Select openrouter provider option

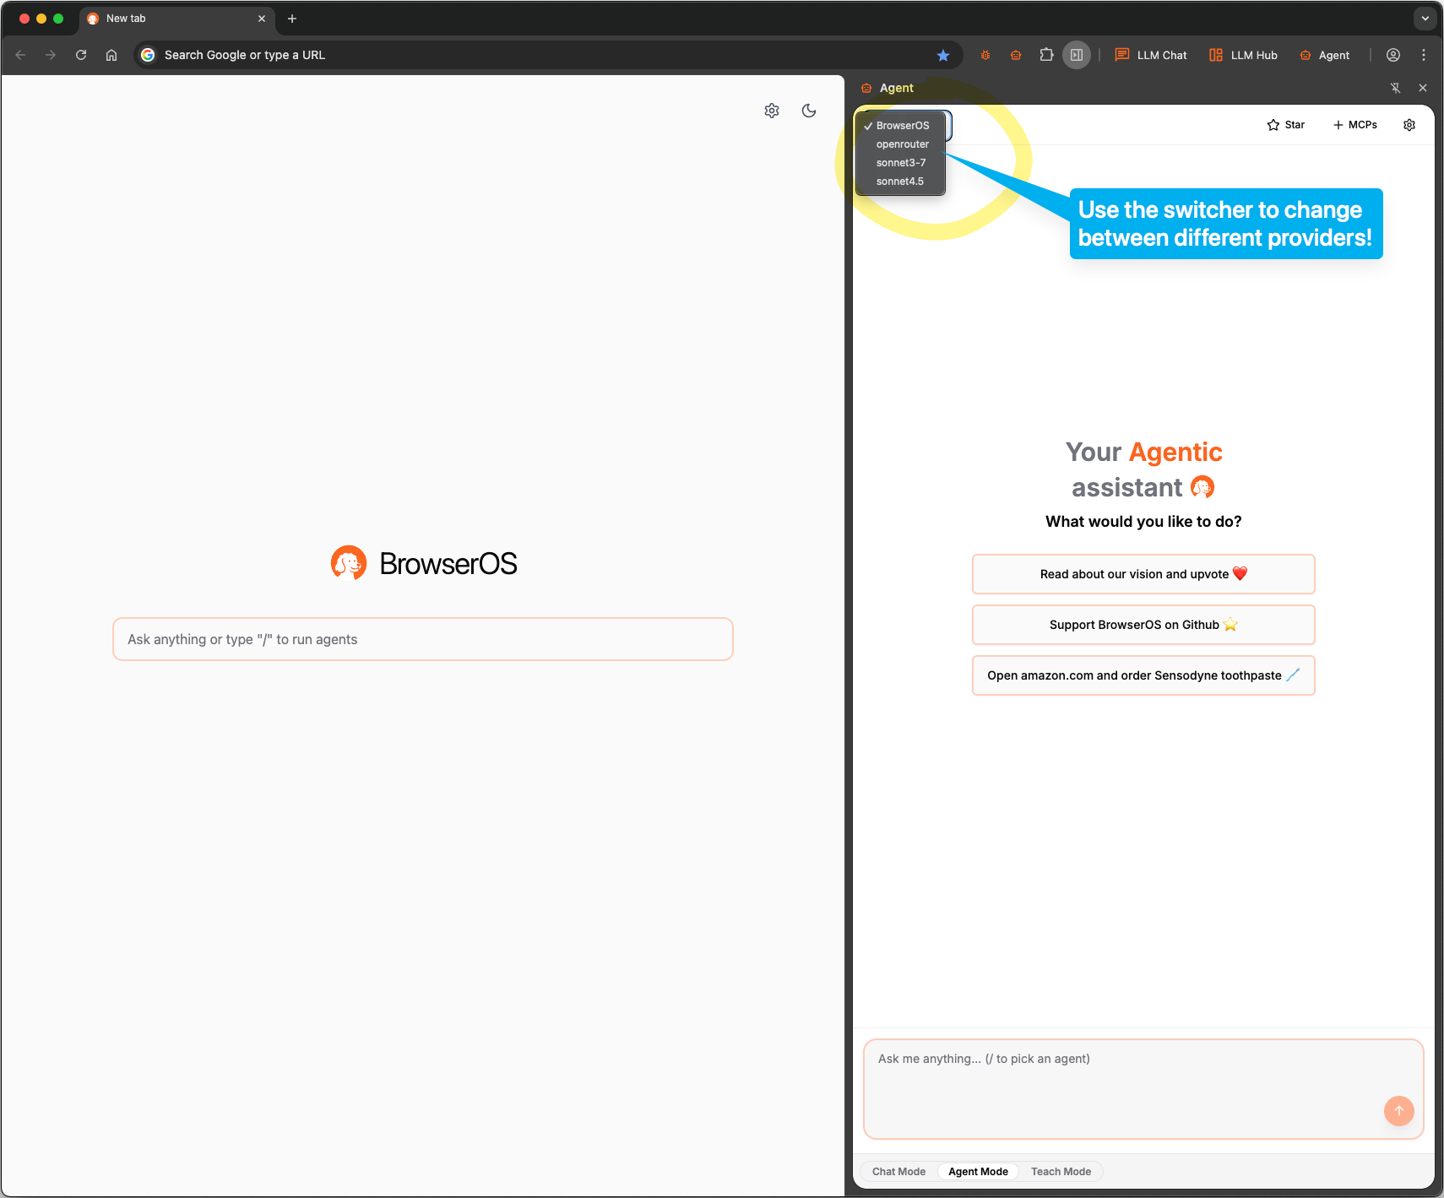(900, 144)
